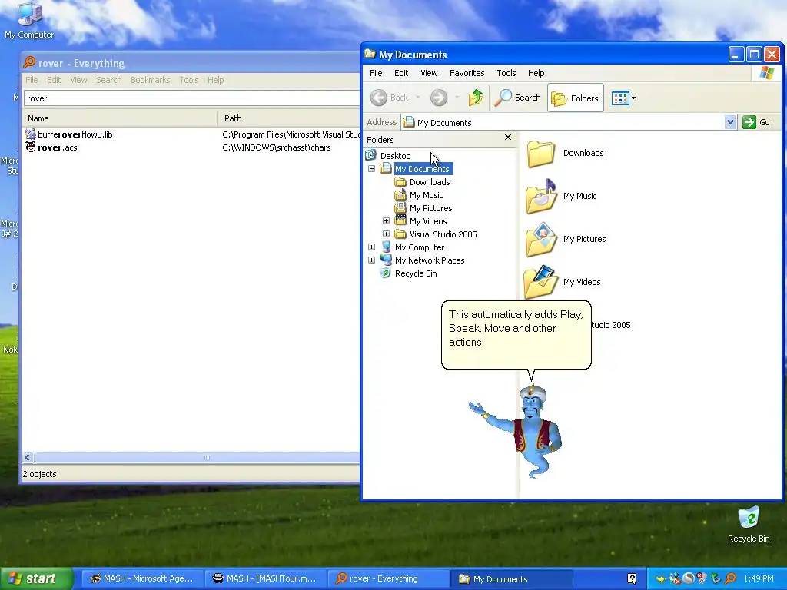Open the Search pane in My Documents
This screenshot has height=590, width=787.
tap(517, 98)
